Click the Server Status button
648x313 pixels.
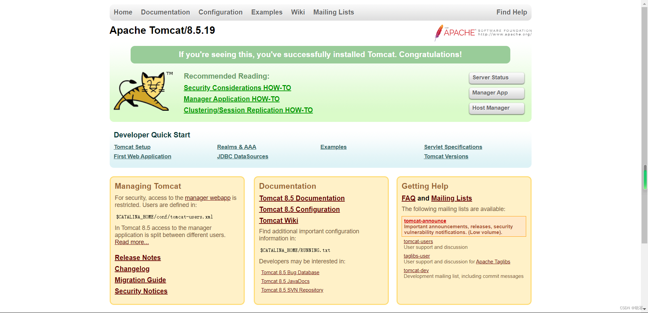(x=496, y=78)
